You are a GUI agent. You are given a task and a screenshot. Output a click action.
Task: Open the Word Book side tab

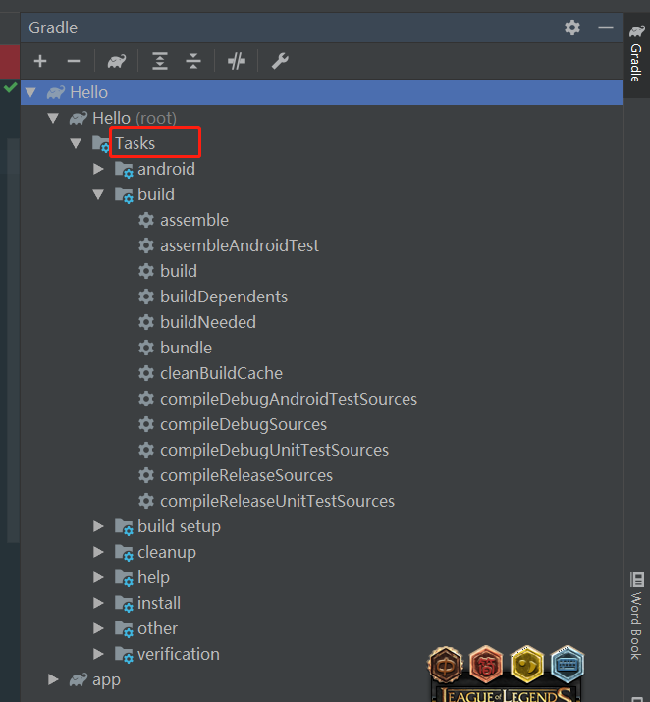[x=636, y=616]
